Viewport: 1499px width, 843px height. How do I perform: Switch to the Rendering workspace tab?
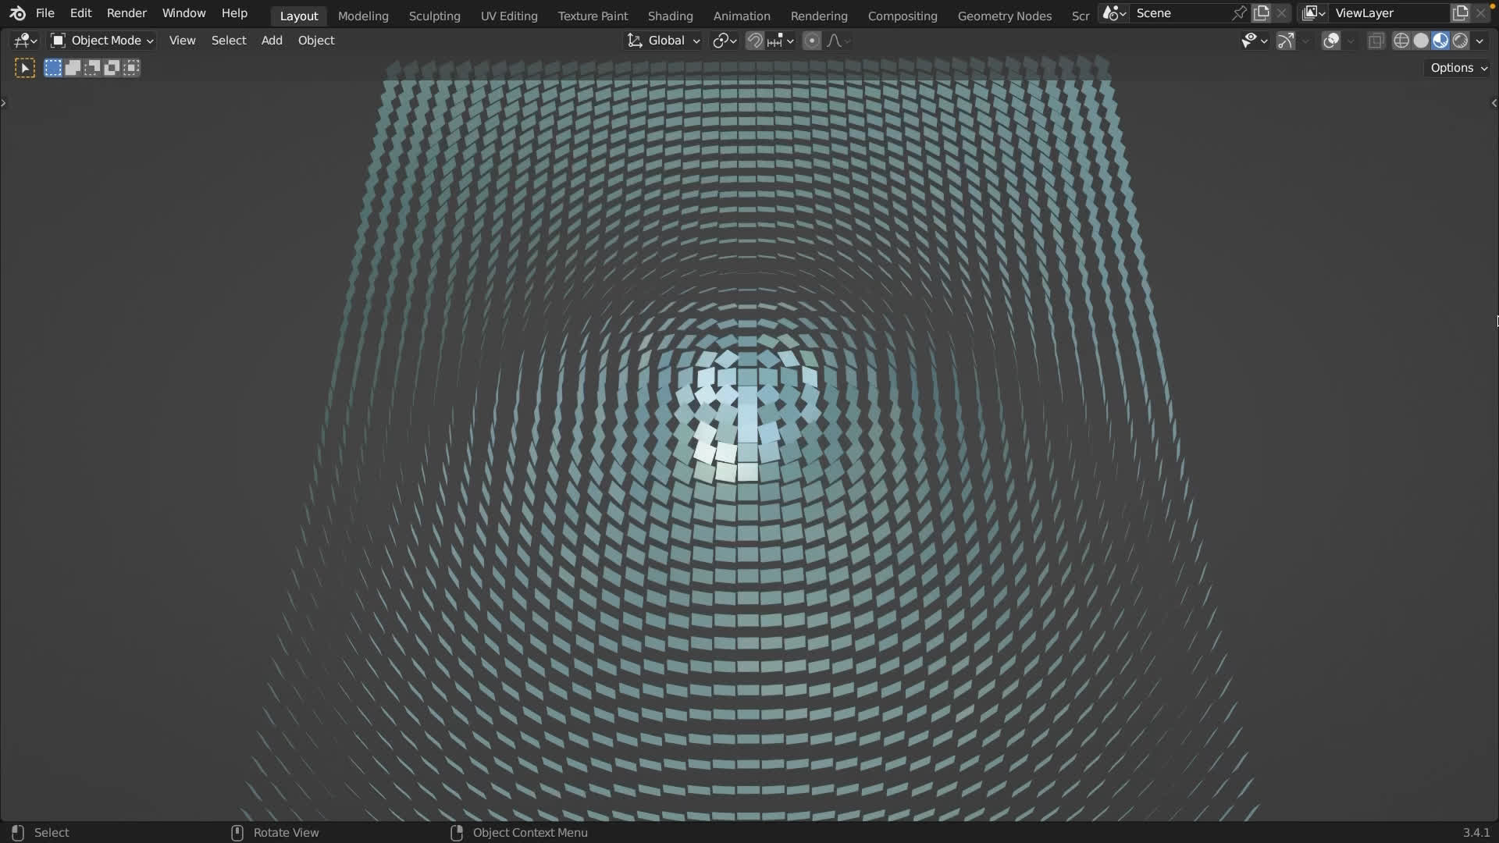[x=819, y=16]
